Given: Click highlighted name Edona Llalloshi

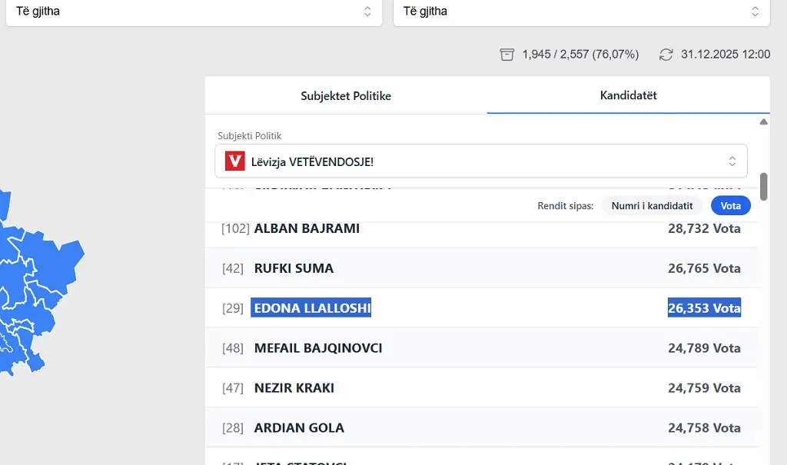Looking at the screenshot, I should coord(312,308).
